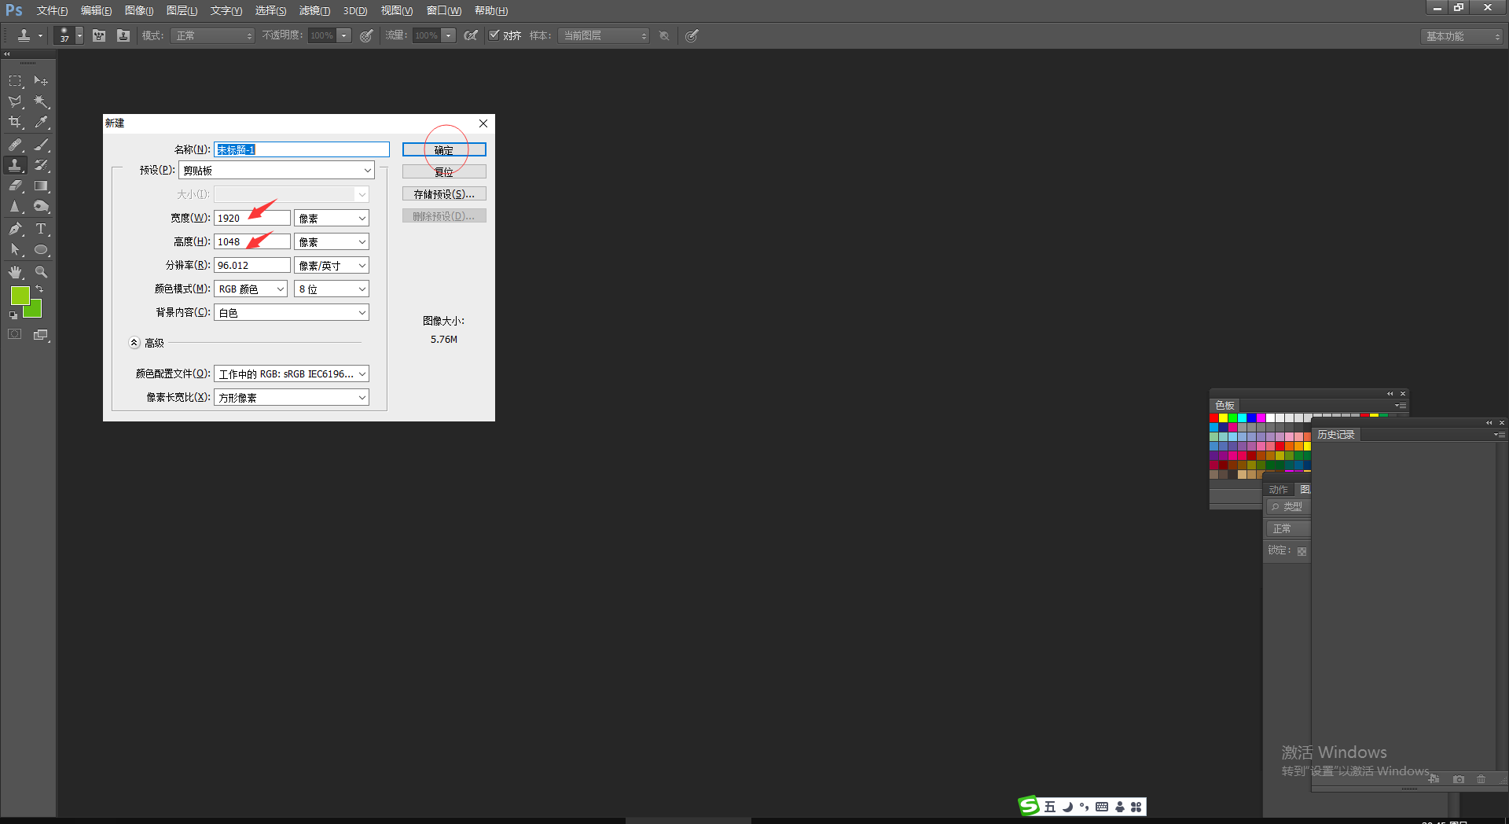
Task: Swap the foreground and background colors
Action: click(x=39, y=289)
